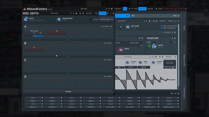Click the MOD: DEPTH Depth knob

(26, 19)
